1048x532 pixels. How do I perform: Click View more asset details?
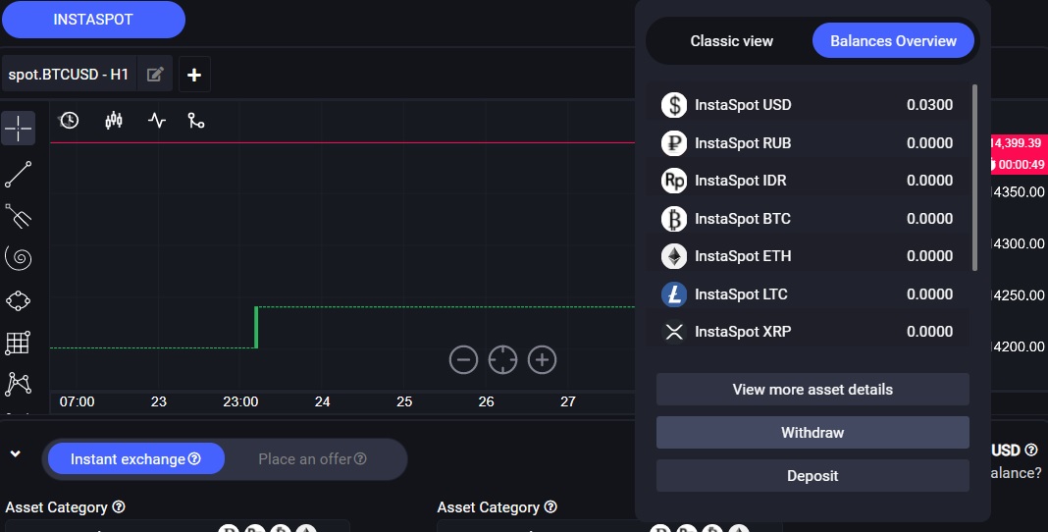(x=812, y=389)
